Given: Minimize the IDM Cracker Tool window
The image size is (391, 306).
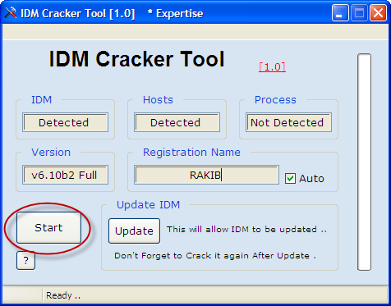Looking at the screenshot, I should click(x=340, y=13).
